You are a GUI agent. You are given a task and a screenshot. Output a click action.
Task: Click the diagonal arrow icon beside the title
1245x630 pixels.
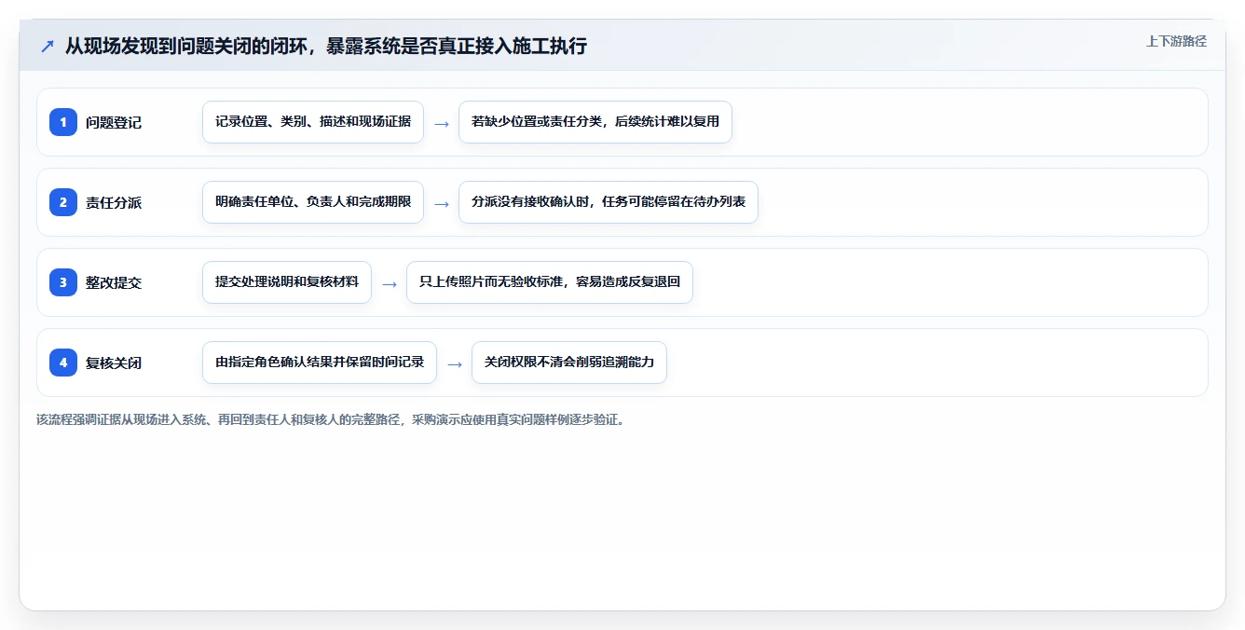coord(47,46)
